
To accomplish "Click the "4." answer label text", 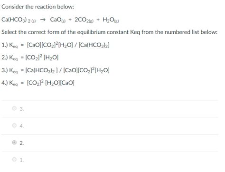I will [22, 126].
